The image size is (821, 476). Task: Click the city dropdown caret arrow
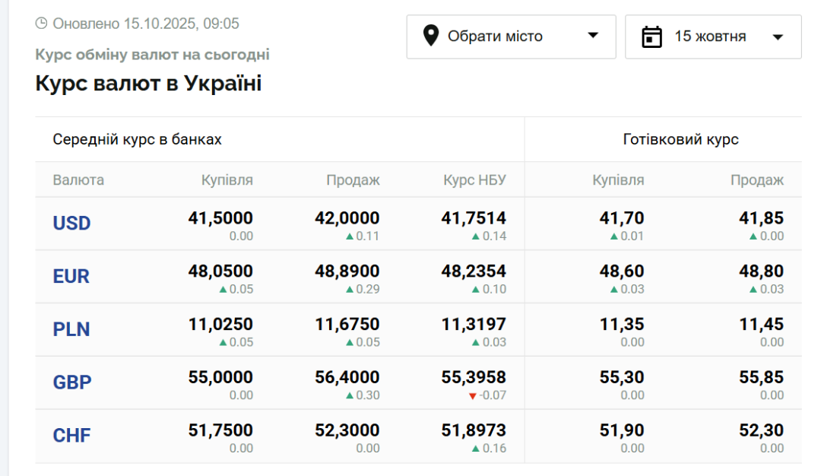coord(593,36)
